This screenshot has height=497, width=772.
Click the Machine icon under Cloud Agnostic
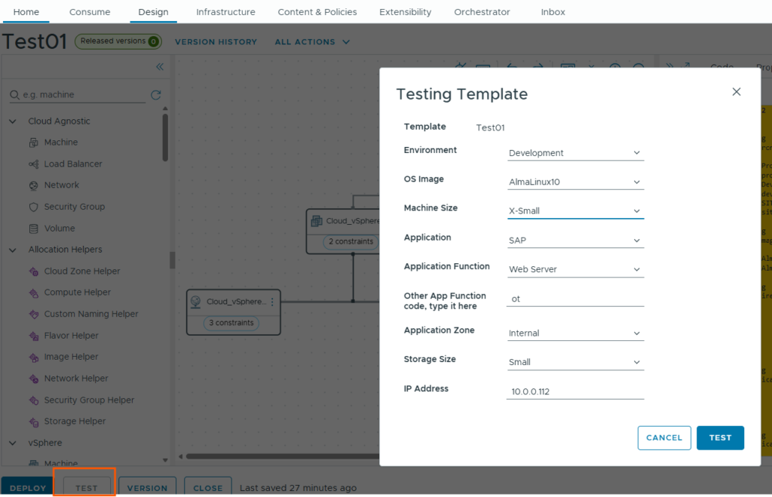click(33, 143)
